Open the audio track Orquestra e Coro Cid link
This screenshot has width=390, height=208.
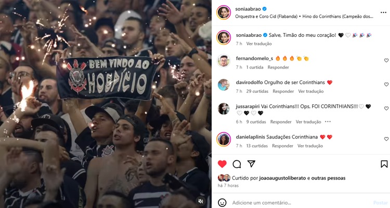[266, 17]
